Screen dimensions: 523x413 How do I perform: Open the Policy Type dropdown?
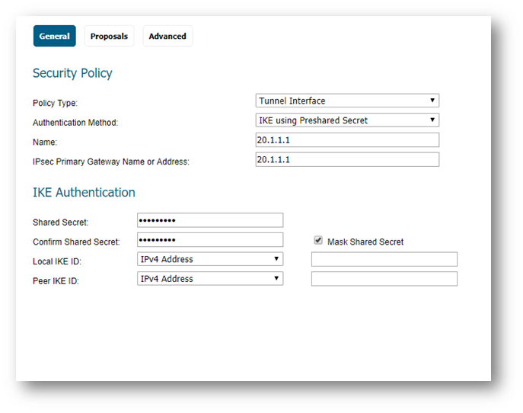point(347,101)
